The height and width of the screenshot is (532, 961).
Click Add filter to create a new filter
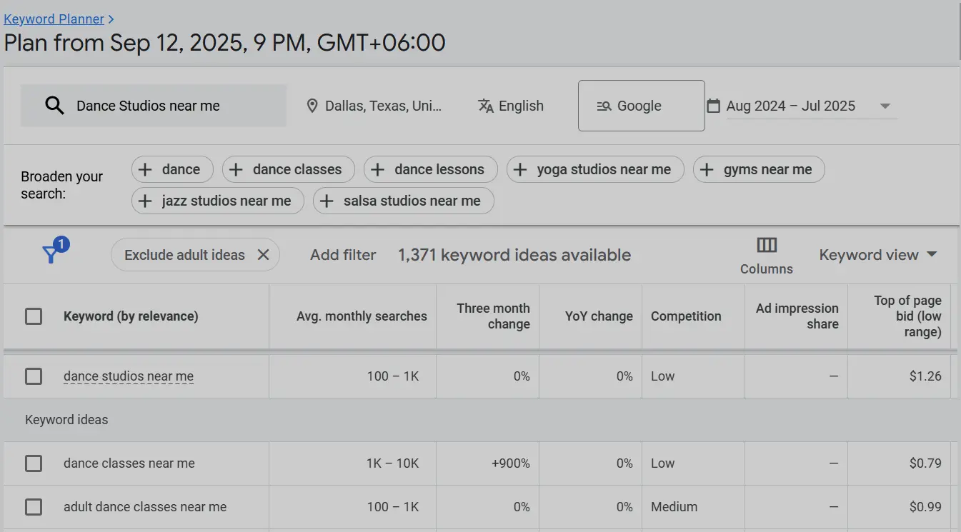point(343,254)
